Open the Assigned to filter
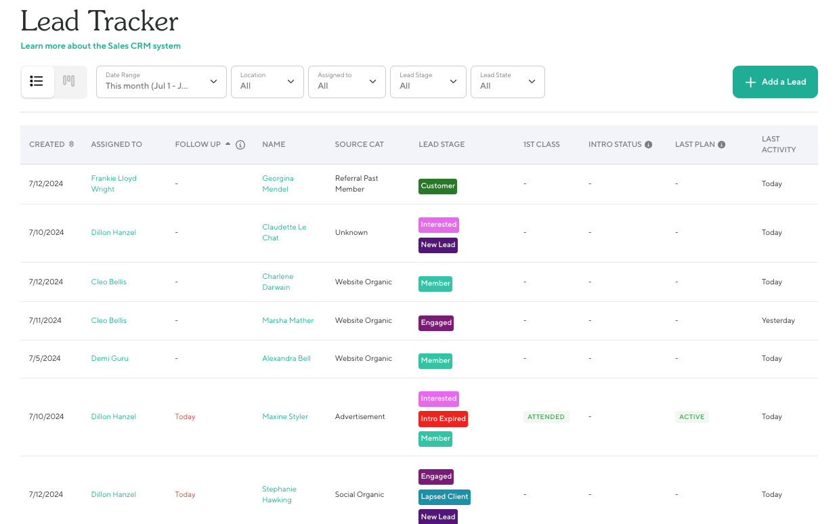The image size is (839, 524). pos(347,82)
